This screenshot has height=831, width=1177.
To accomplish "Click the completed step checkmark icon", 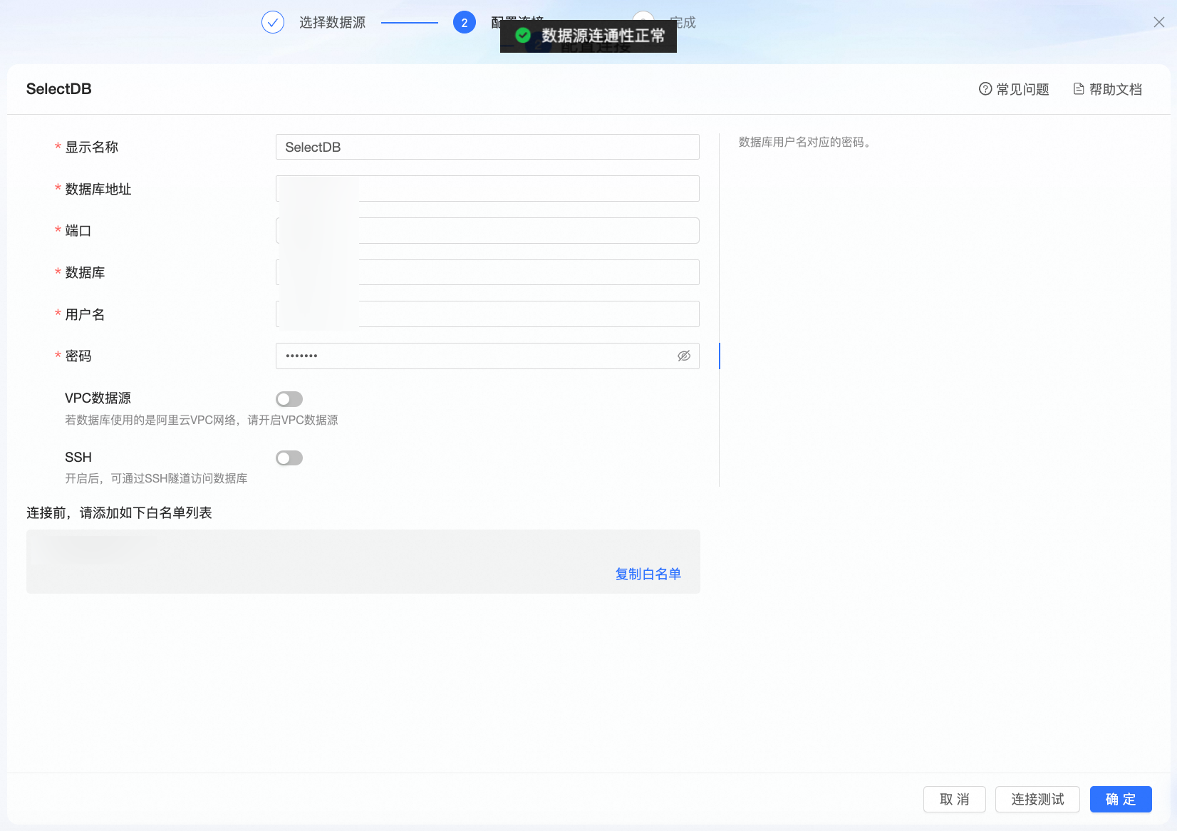I will [273, 23].
